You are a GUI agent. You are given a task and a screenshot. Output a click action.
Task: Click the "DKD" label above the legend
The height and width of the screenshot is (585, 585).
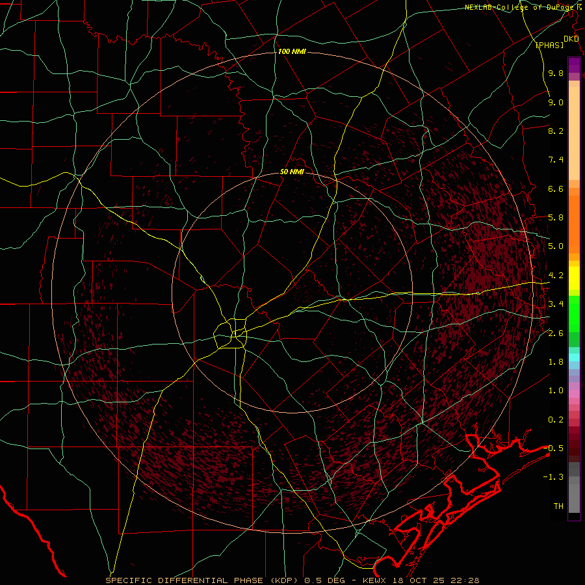[571, 39]
